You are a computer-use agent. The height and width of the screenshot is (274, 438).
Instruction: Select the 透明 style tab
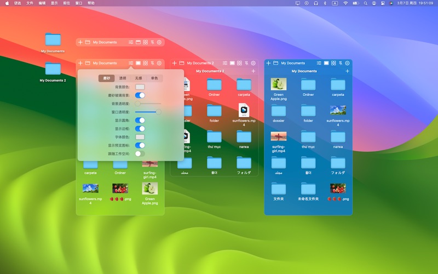123,78
